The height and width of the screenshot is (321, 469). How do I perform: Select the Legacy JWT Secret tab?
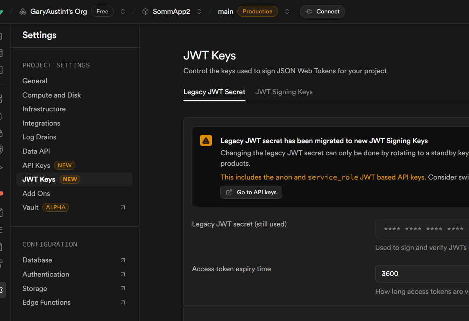pos(214,92)
